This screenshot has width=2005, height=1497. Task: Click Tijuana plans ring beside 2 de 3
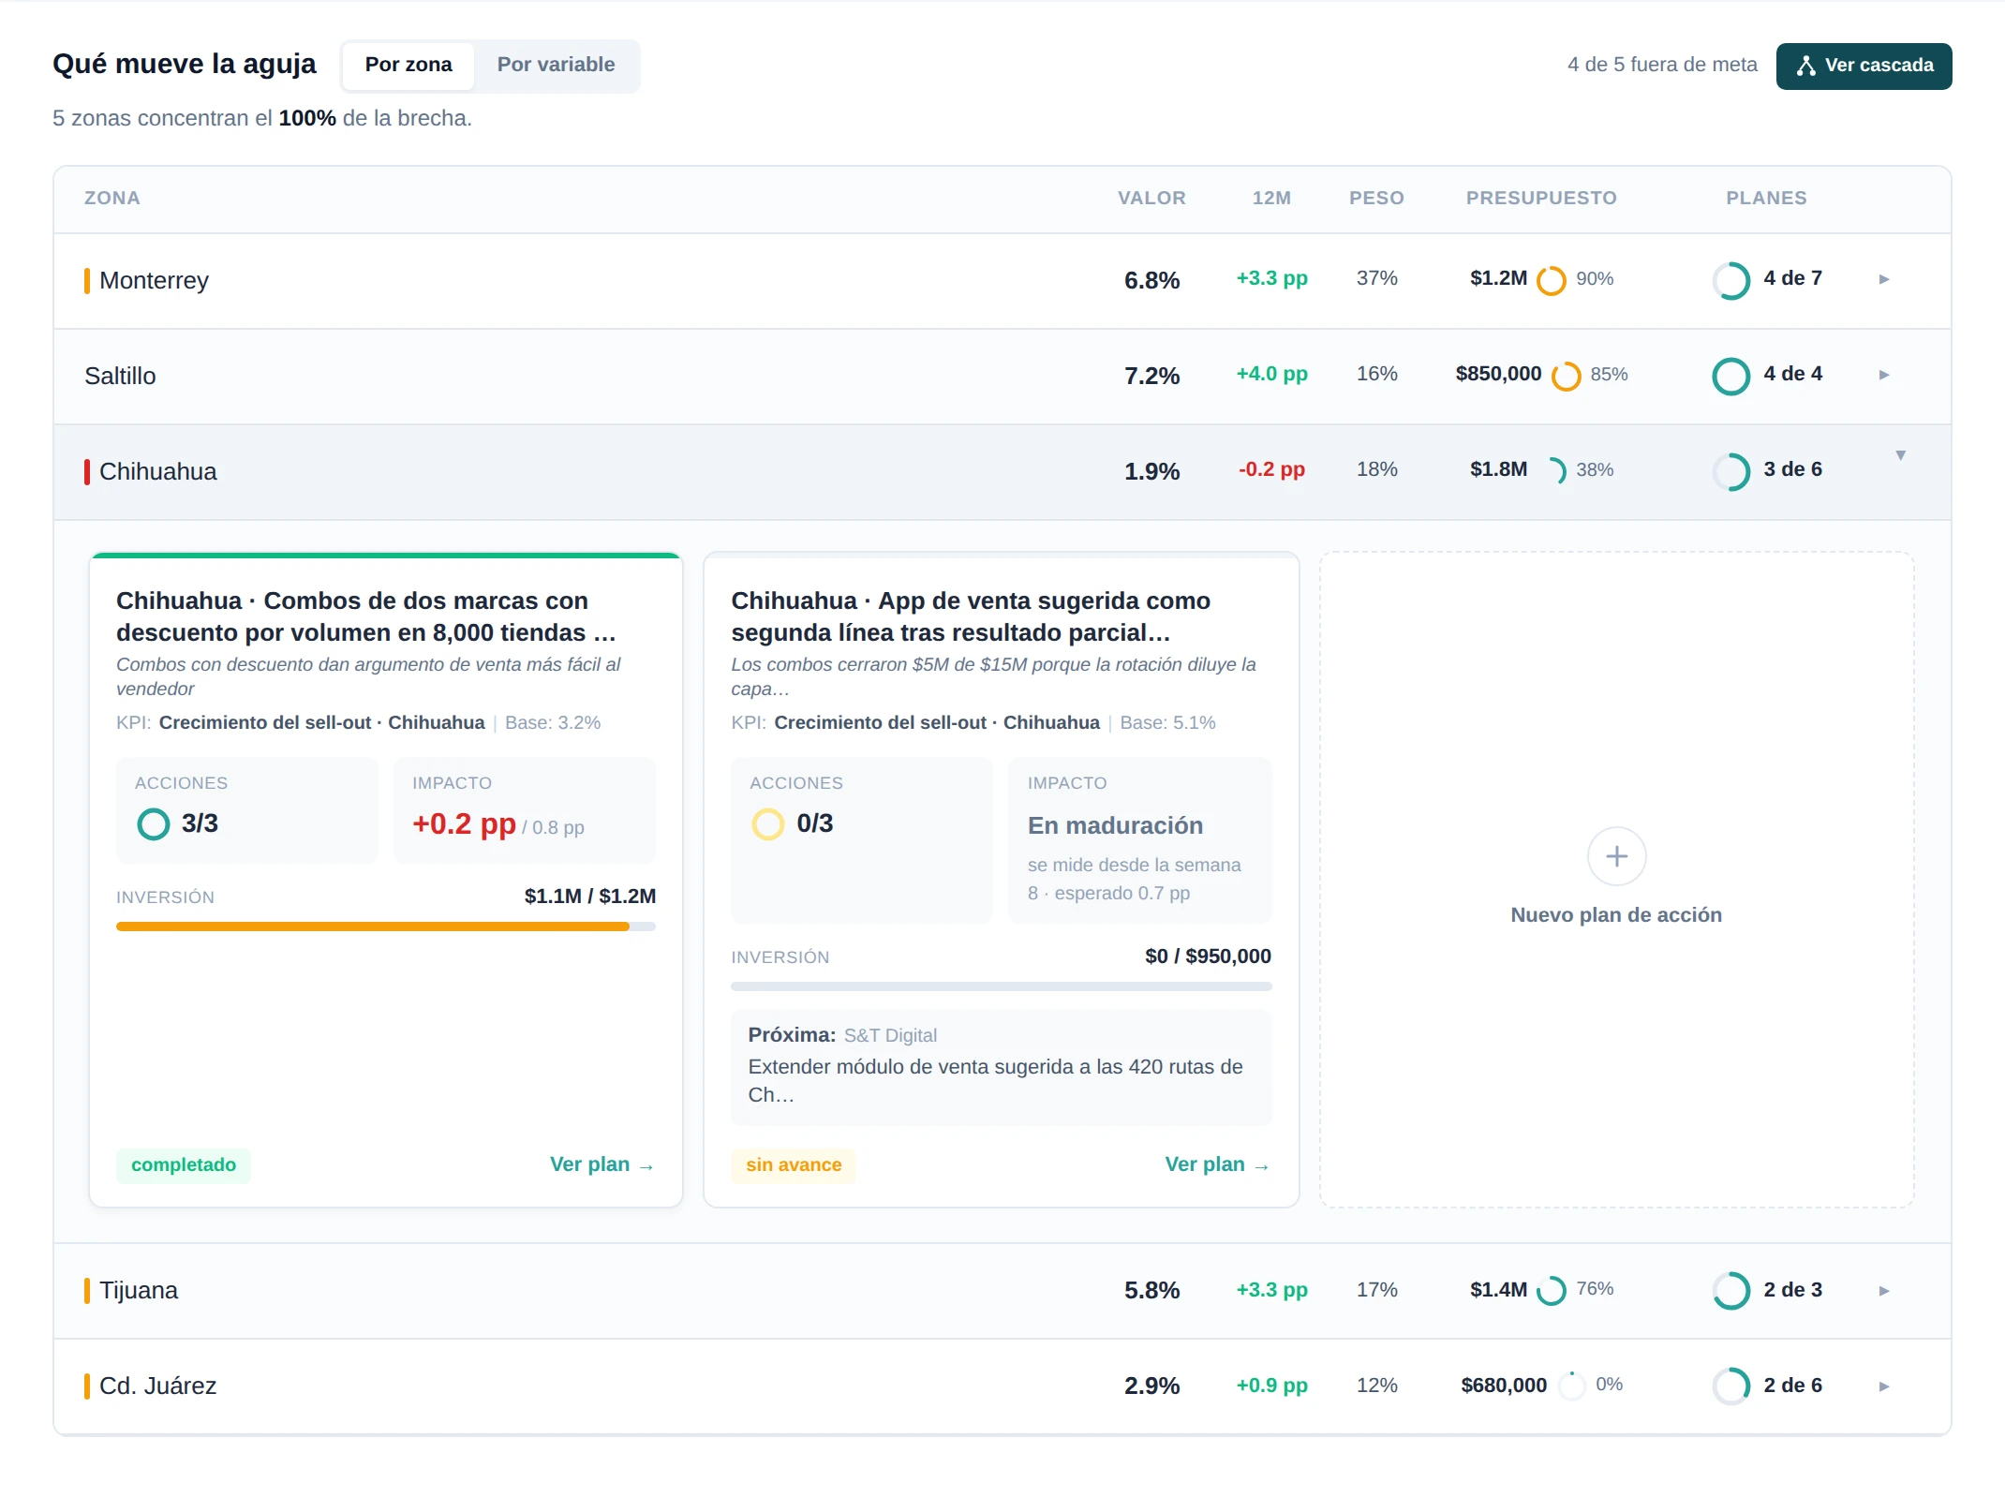[x=1730, y=1290]
